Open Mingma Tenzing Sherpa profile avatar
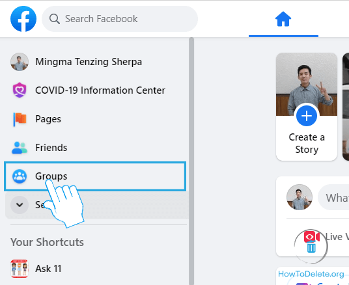The width and height of the screenshot is (349, 285). (x=20, y=62)
